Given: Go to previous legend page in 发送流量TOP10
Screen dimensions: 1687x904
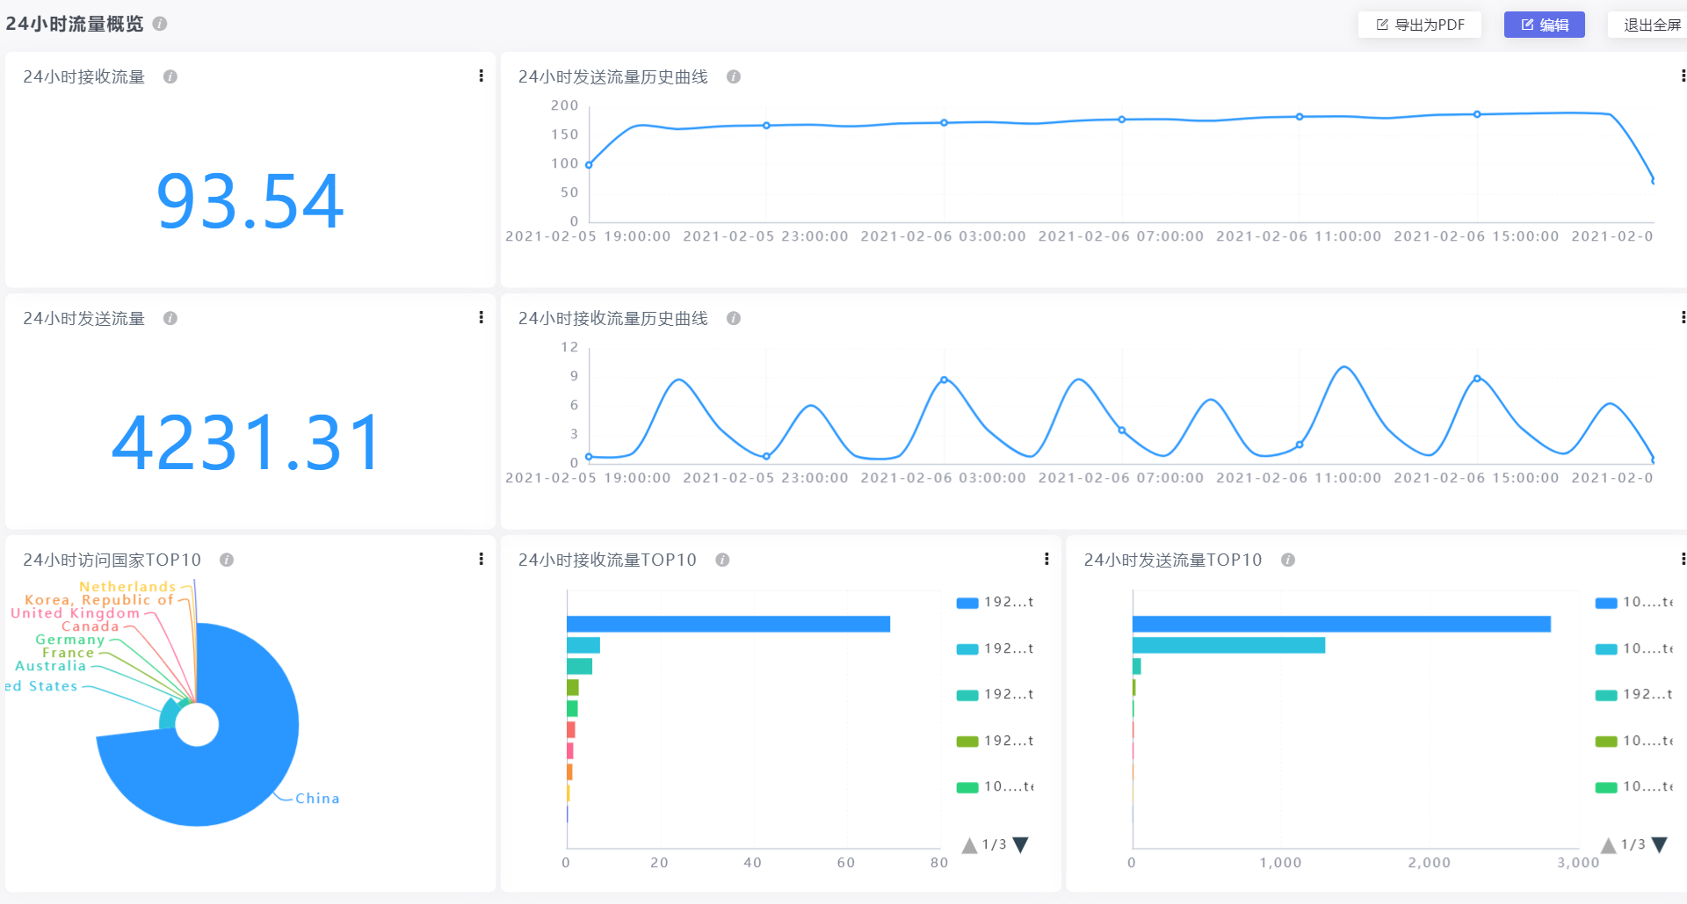Looking at the screenshot, I should coord(1609,845).
